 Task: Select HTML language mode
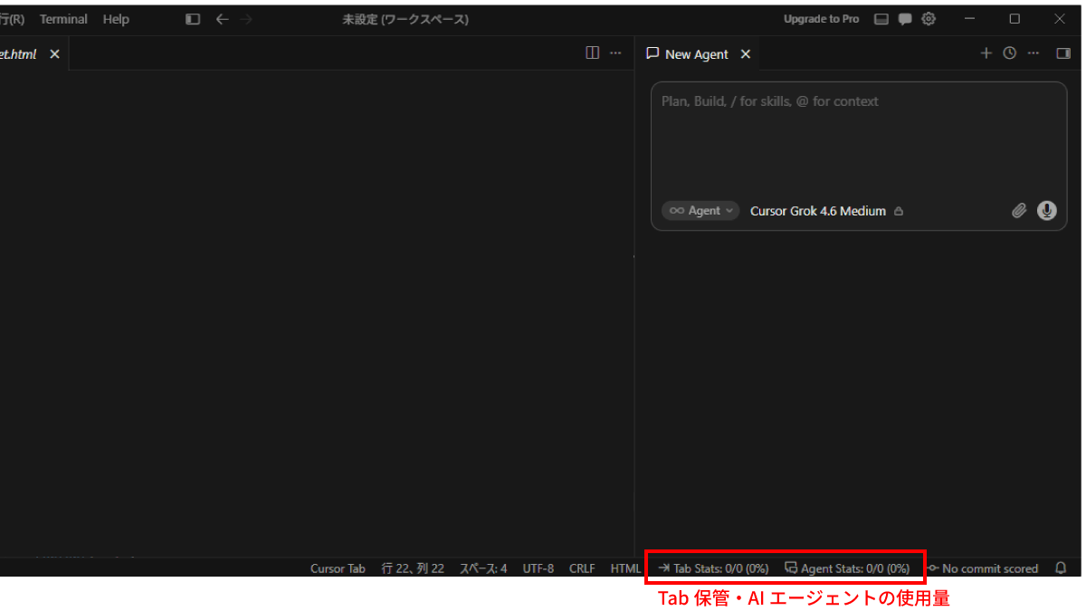click(625, 568)
